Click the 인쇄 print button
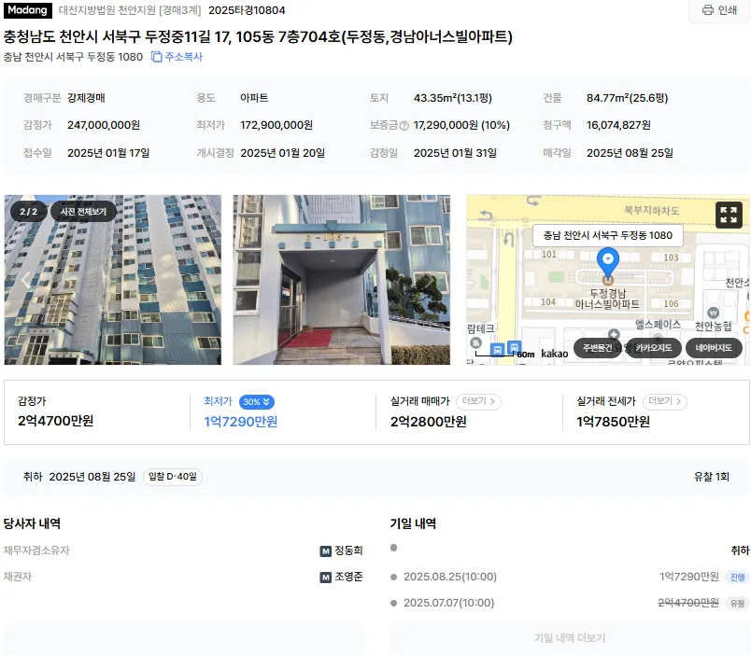Image resolution: width=751 pixels, height=655 pixels. 719,10
